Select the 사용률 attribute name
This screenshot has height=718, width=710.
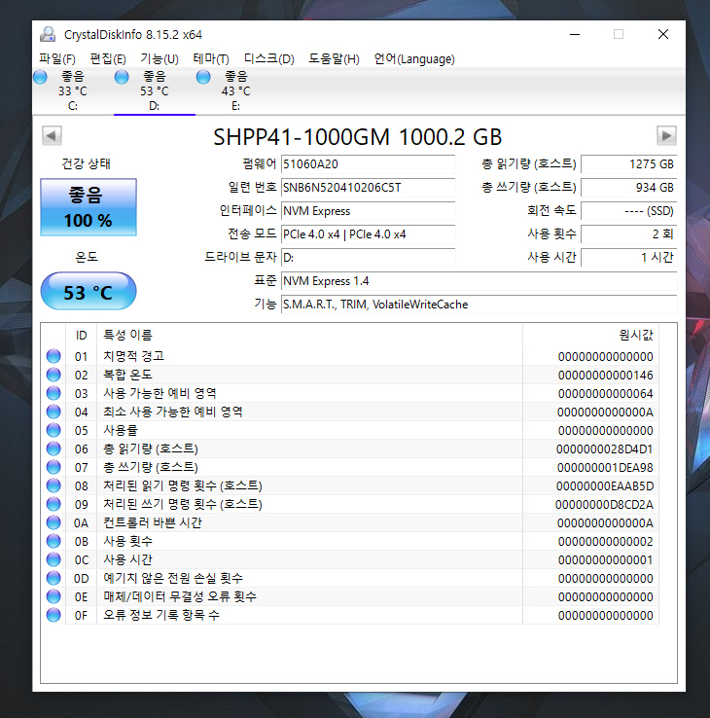[x=121, y=430]
